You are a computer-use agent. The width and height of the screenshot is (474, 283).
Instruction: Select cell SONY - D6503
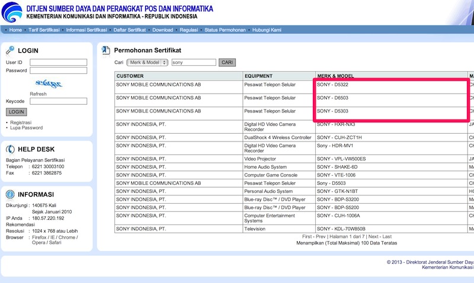391,100
